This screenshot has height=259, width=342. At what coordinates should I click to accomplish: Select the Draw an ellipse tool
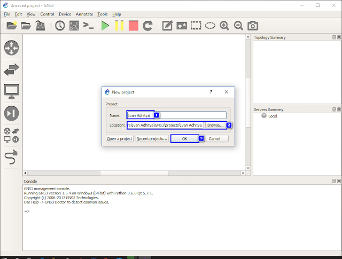coord(210,26)
